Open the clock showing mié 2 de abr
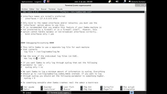This screenshot has width=167, height=94. click(83, 2)
